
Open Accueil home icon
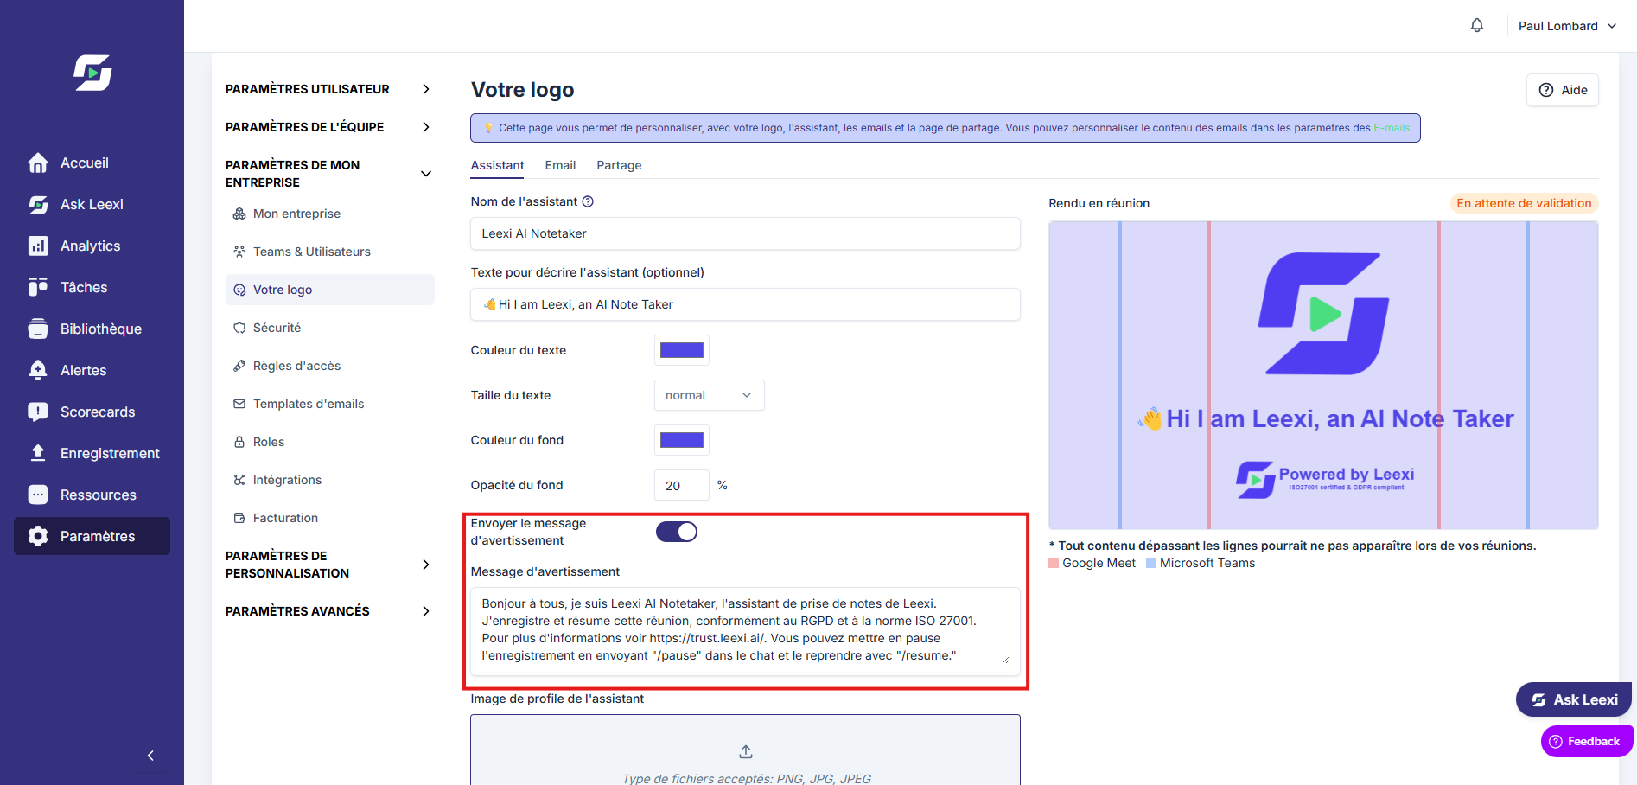(x=38, y=163)
